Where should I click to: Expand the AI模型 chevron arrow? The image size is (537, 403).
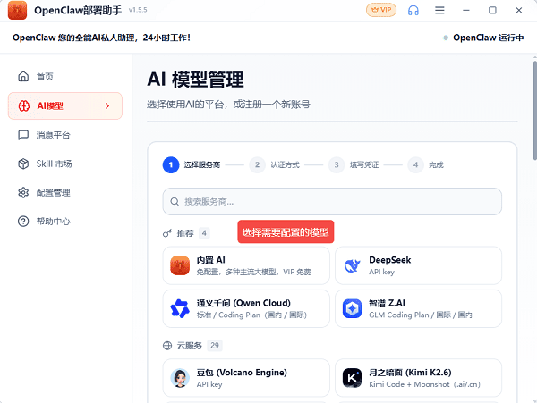tap(107, 106)
